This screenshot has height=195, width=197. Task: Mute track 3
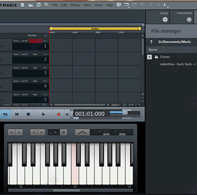click(x=24, y=68)
